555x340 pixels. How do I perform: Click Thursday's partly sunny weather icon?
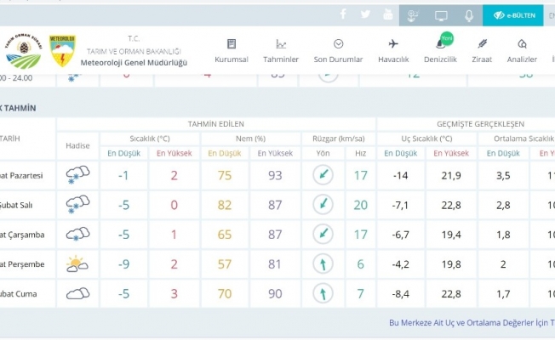click(x=77, y=263)
